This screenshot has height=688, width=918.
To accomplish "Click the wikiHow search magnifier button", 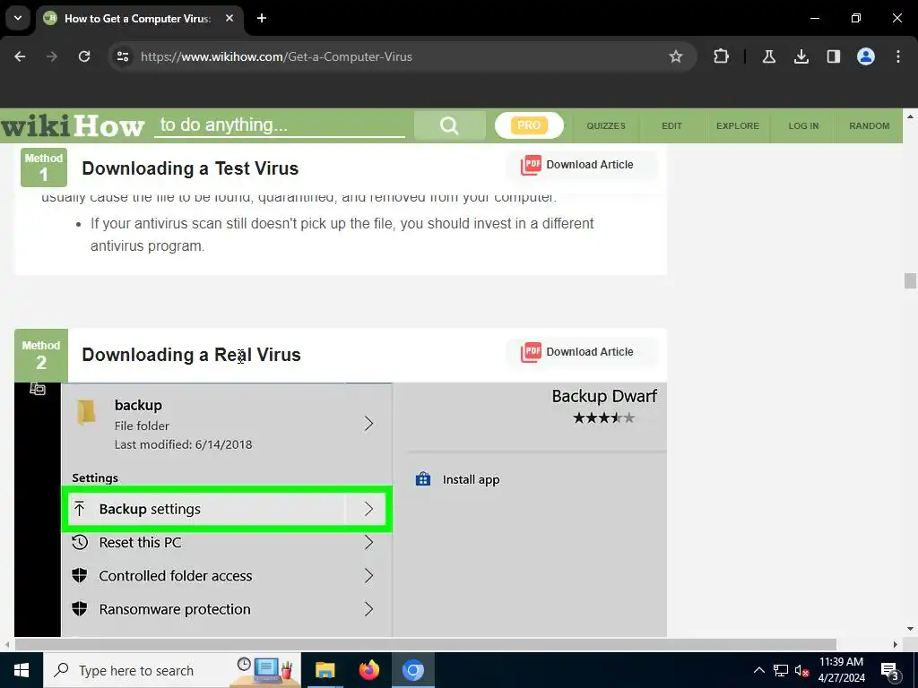I will (x=449, y=125).
